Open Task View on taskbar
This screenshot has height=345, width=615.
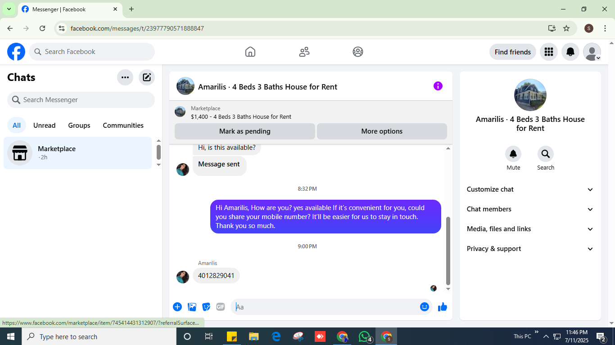pyautogui.click(x=209, y=336)
